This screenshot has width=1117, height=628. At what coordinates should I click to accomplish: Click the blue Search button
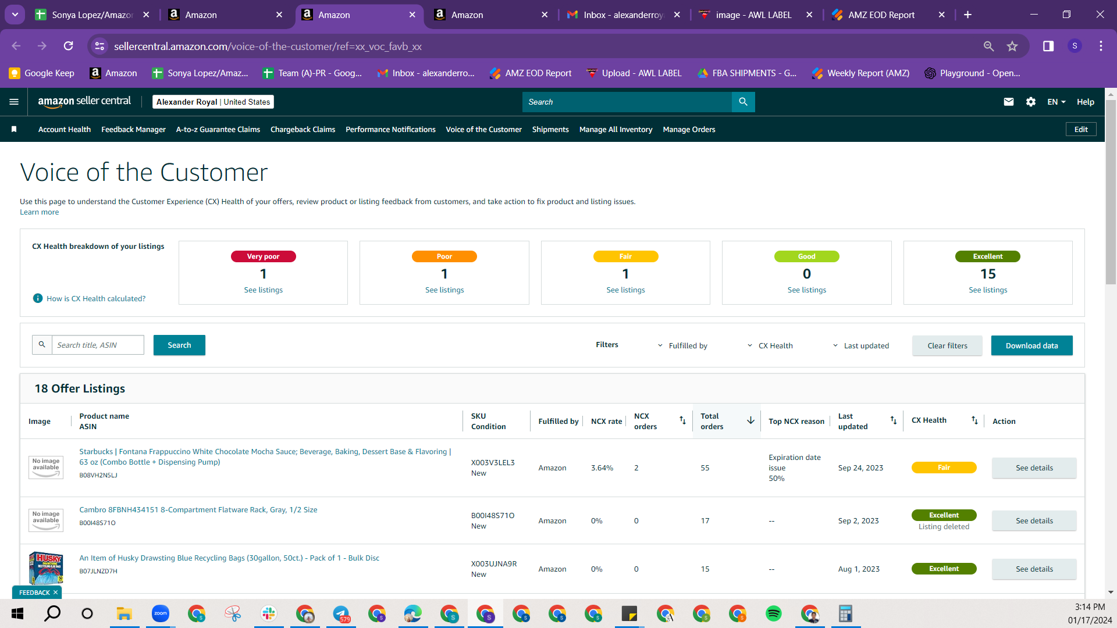(x=179, y=345)
